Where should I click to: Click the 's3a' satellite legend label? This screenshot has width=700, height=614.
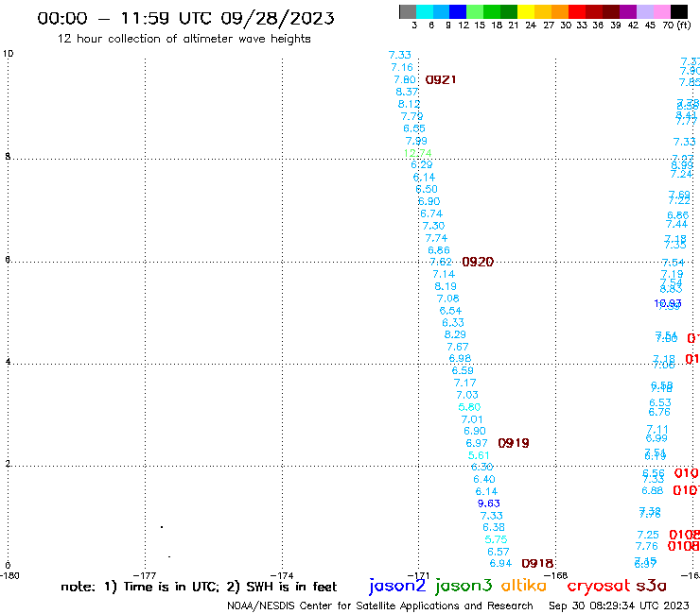[651, 586]
